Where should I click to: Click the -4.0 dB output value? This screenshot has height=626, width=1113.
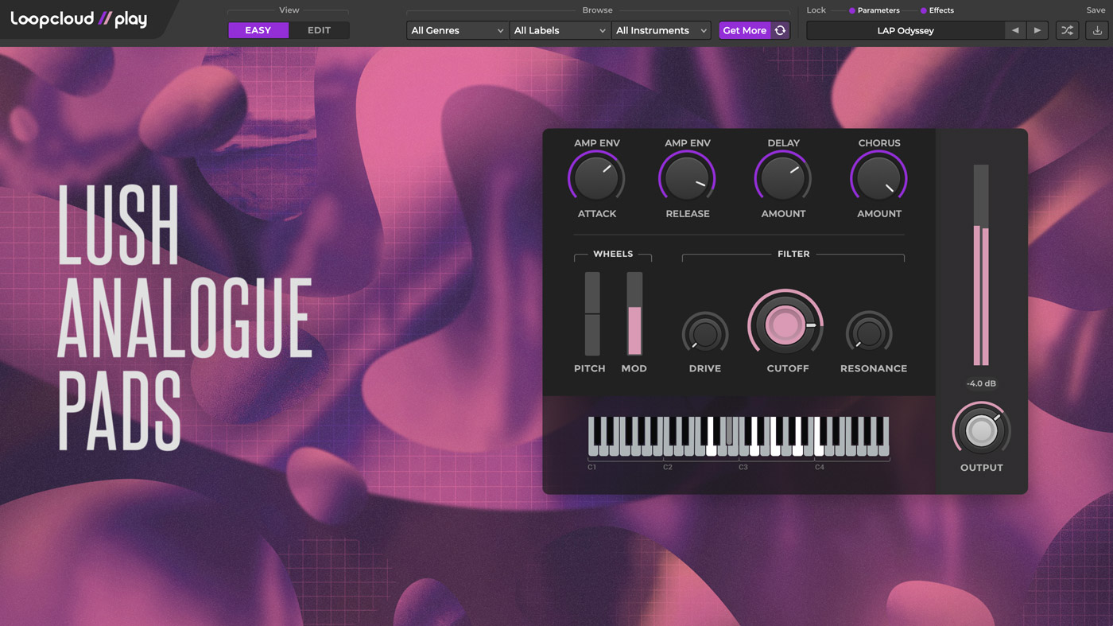981,383
